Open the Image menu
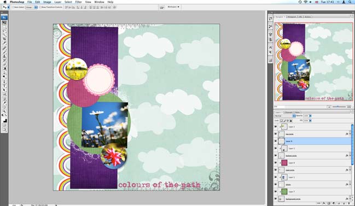Image resolution: width=355 pixels, height=206 pixels. point(47,2)
